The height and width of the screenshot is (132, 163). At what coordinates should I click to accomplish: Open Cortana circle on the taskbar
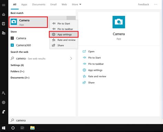(x=13, y=128)
